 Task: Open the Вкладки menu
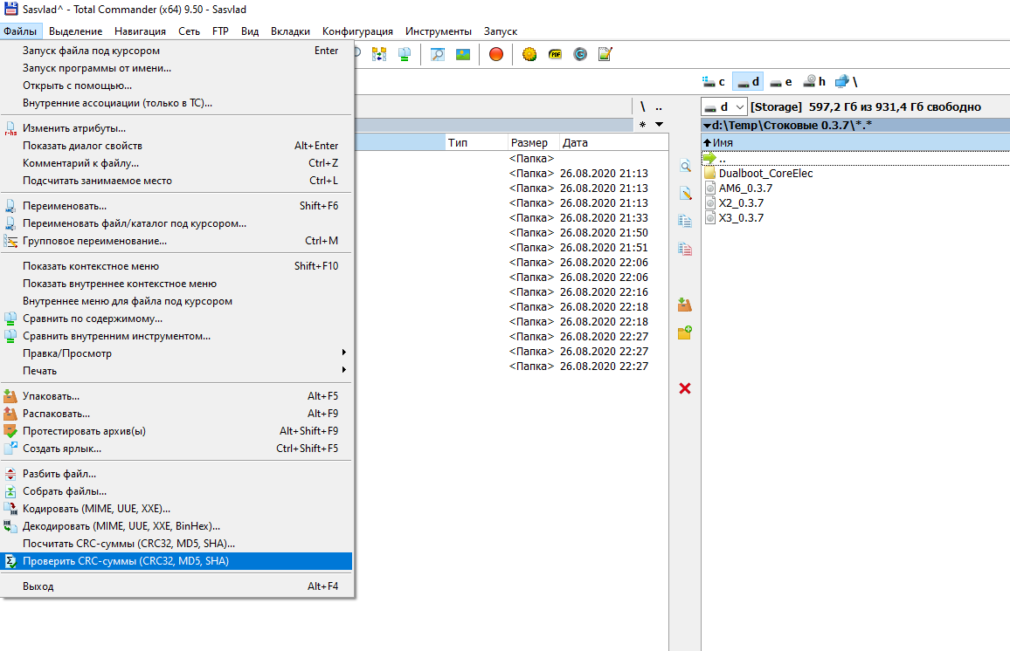(290, 31)
